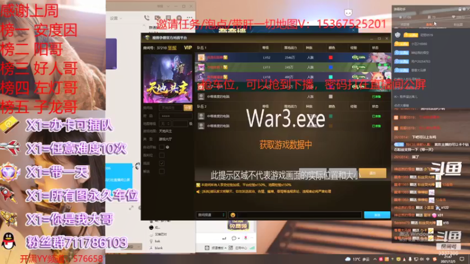Click the 天地共主 map thumbnail

coord(167,79)
